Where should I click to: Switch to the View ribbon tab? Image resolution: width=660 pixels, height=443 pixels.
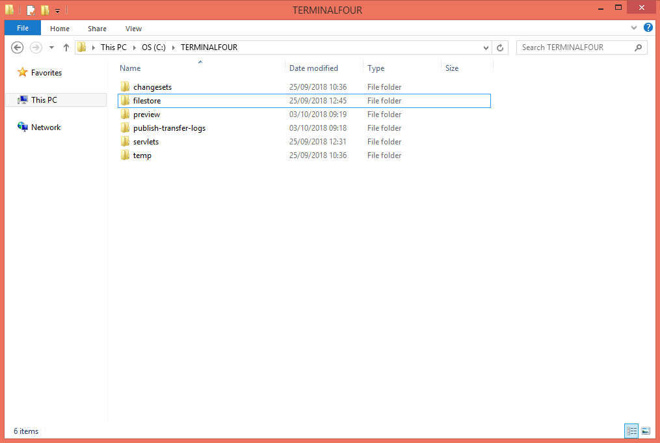[x=133, y=28]
